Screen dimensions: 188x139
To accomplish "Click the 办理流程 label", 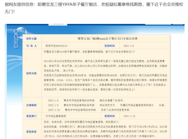I will tap(32, 105).
